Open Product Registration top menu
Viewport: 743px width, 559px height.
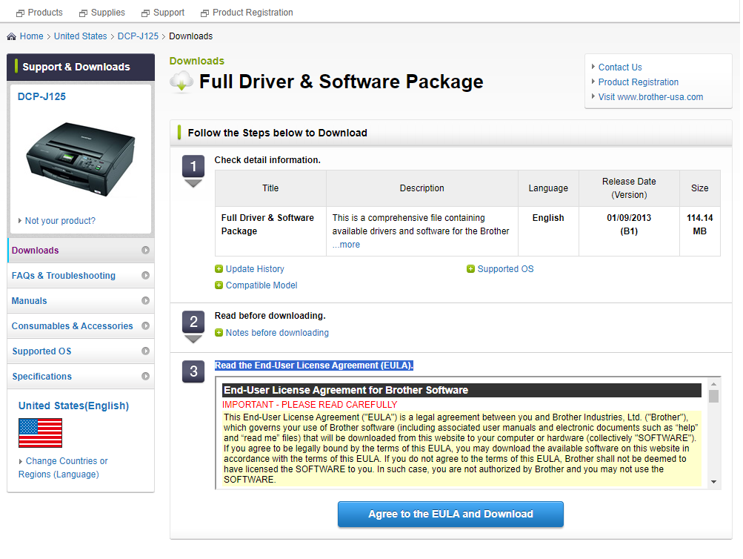253,13
